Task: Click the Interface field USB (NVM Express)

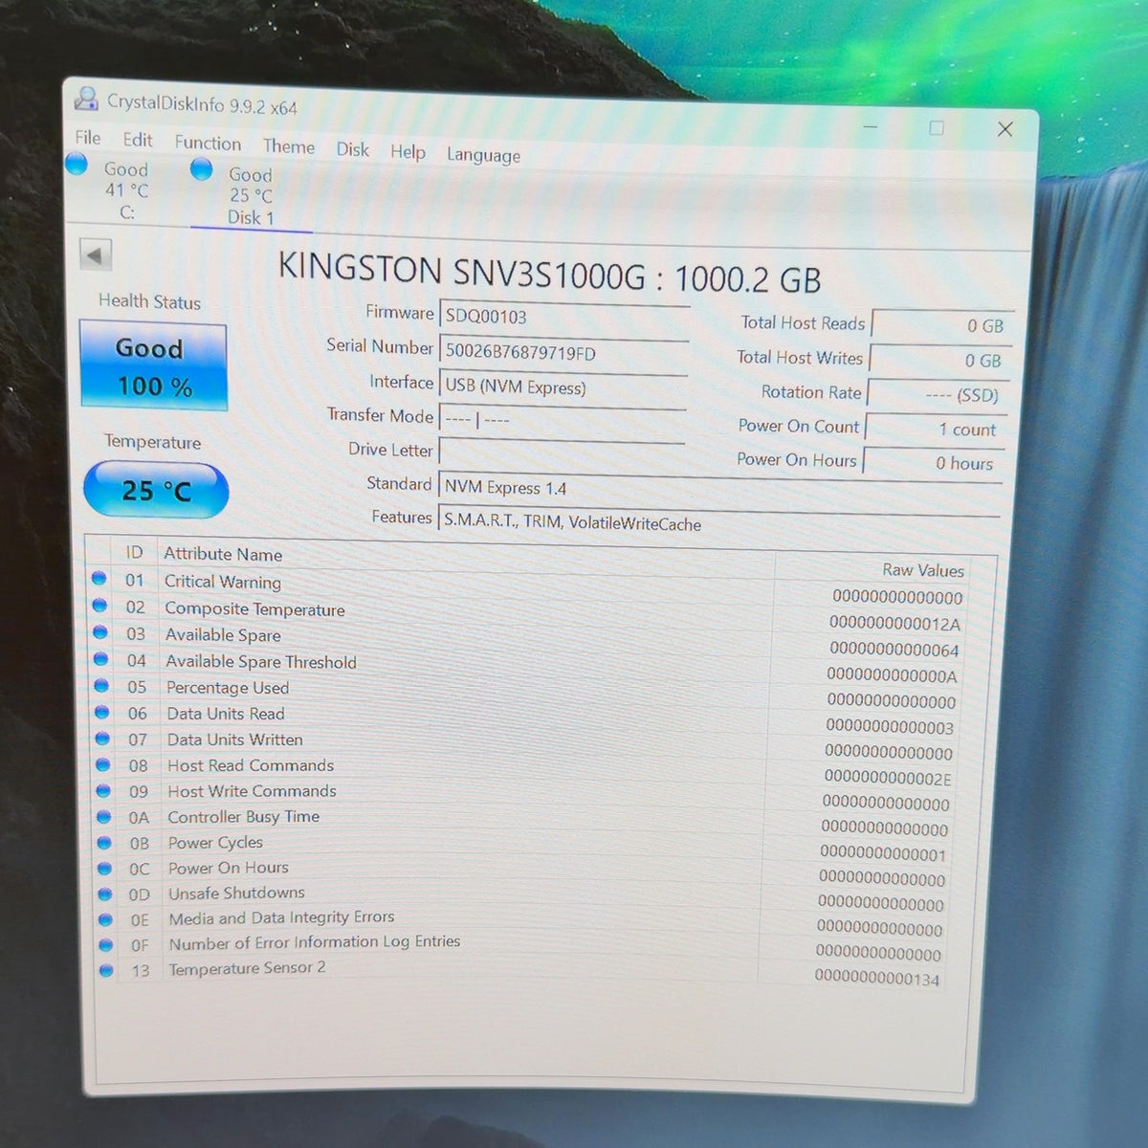Action: click(563, 387)
